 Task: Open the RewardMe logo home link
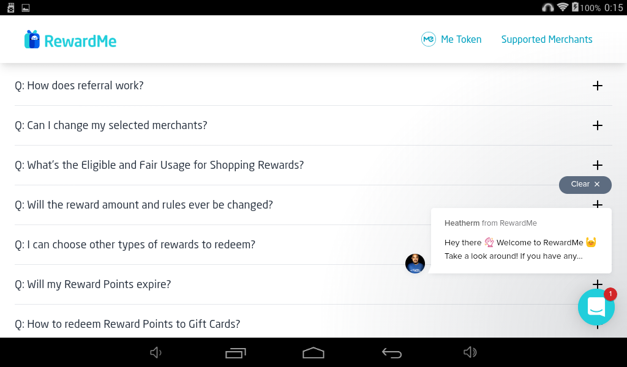pos(70,40)
